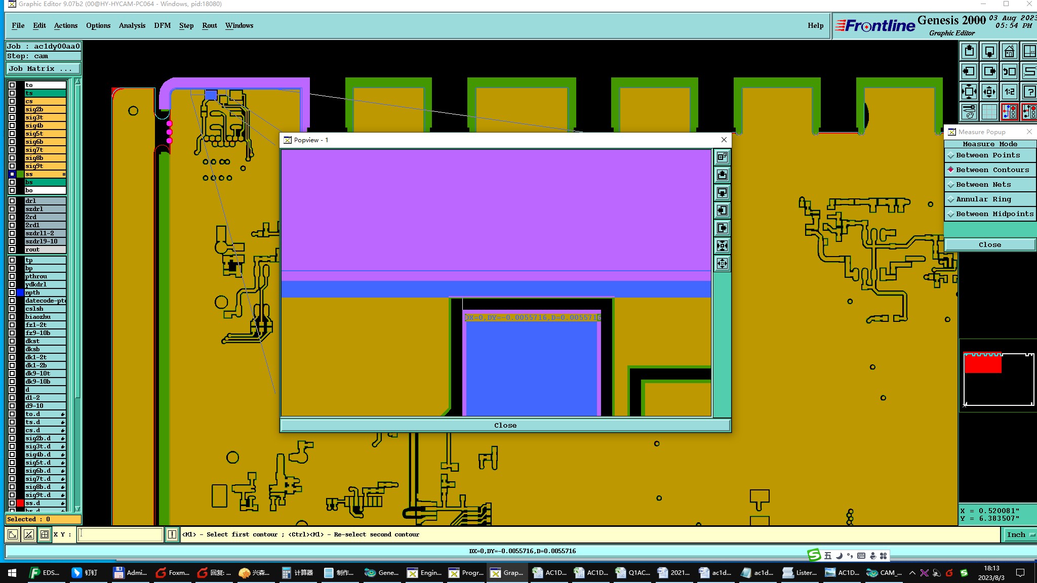Select Annular Ring measure mode

pos(983,199)
